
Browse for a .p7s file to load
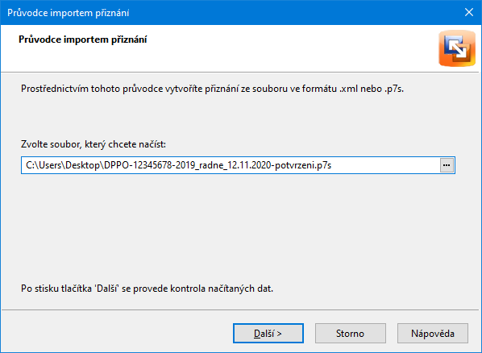click(x=447, y=165)
